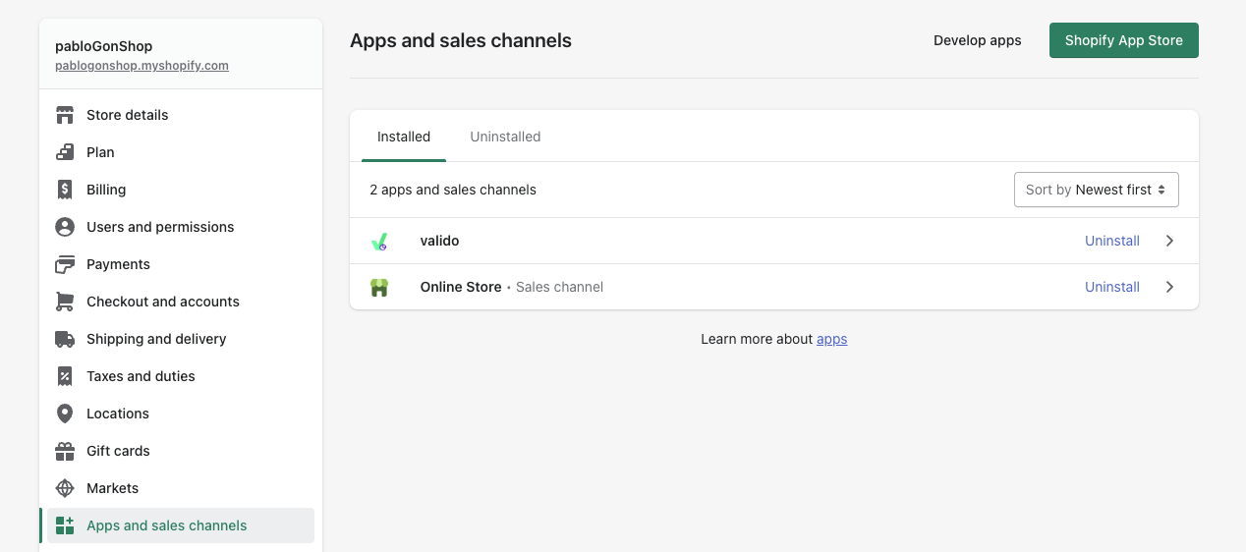1246x552 pixels.
Task: Follow the Learn more about apps link
Action: tap(831, 339)
